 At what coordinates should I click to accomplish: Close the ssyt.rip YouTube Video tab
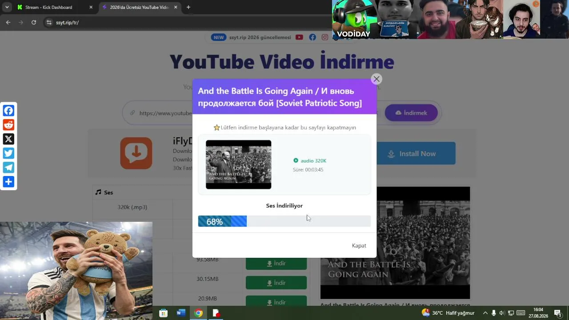176,7
